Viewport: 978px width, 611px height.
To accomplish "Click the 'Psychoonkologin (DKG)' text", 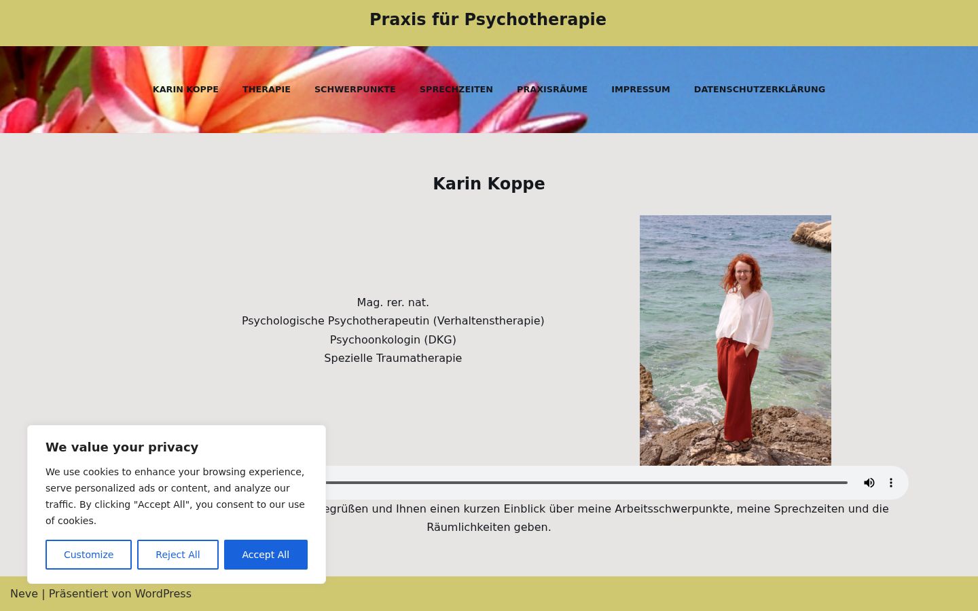I will click(393, 339).
